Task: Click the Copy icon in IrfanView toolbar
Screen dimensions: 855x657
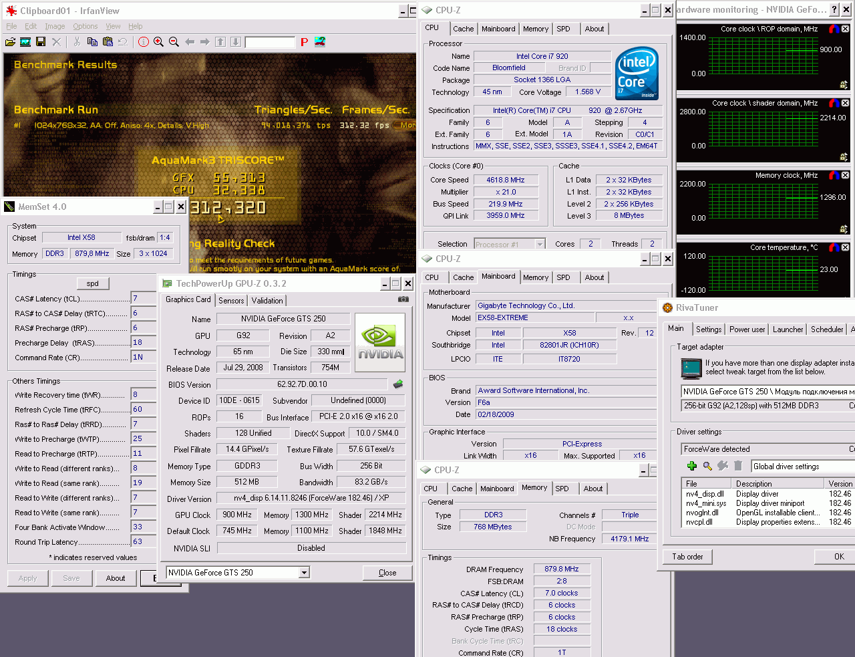Action: [92, 42]
